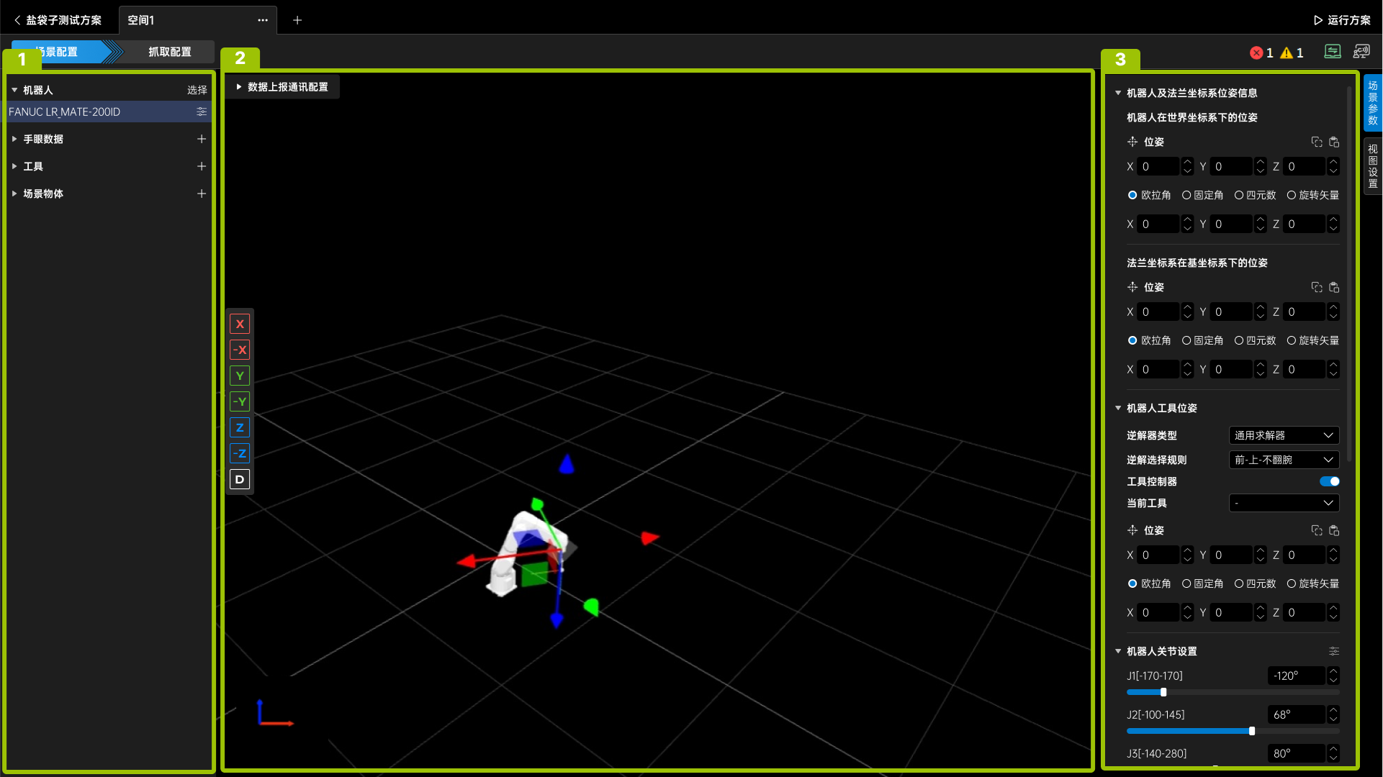Click the 运行方案 run button
Screen dimensions: 1383x777
point(1342,20)
